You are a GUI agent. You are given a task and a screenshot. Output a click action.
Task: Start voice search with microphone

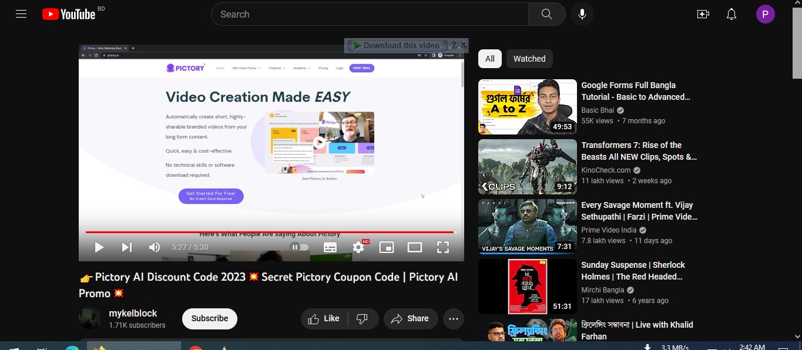[582, 14]
